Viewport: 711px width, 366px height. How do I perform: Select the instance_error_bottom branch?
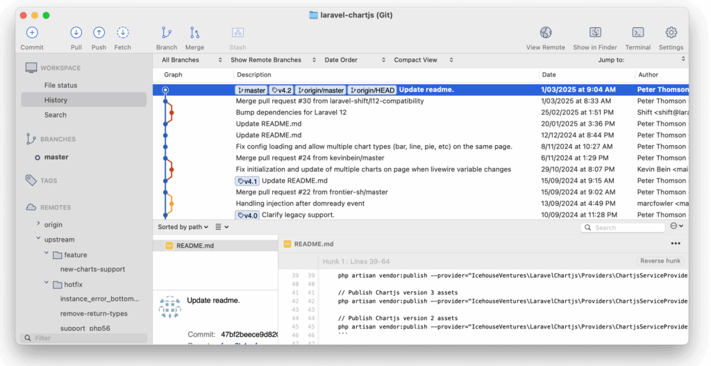click(99, 299)
